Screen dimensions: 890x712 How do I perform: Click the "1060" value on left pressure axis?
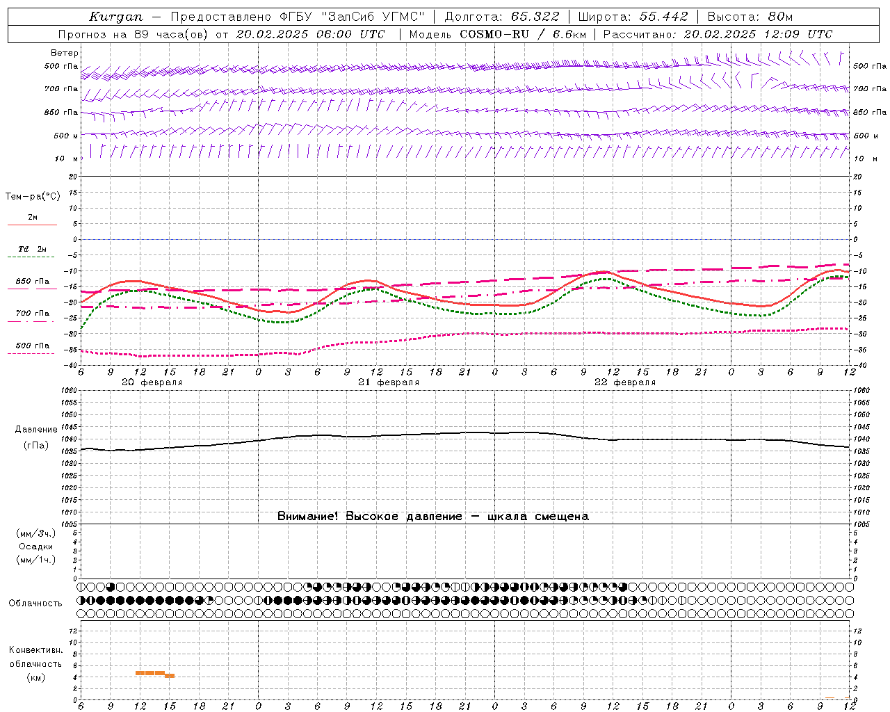click(69, 391)
